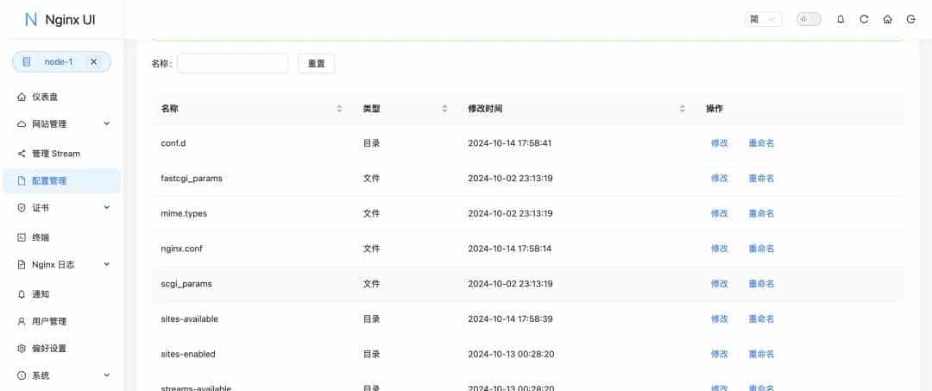
Task: Click the node-1 server icon
Action: (x=27, y=62)
